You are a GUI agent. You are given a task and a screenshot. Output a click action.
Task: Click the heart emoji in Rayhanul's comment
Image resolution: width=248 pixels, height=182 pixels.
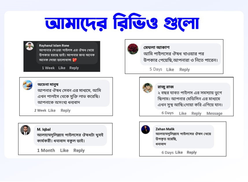coord(75,60)
